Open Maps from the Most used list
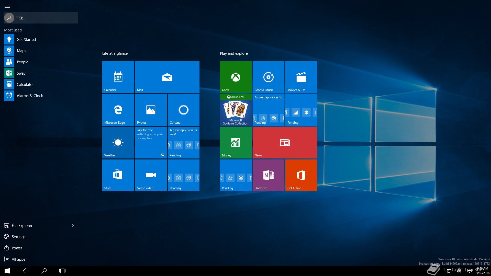The image size is (491, 276). [41, 51]
